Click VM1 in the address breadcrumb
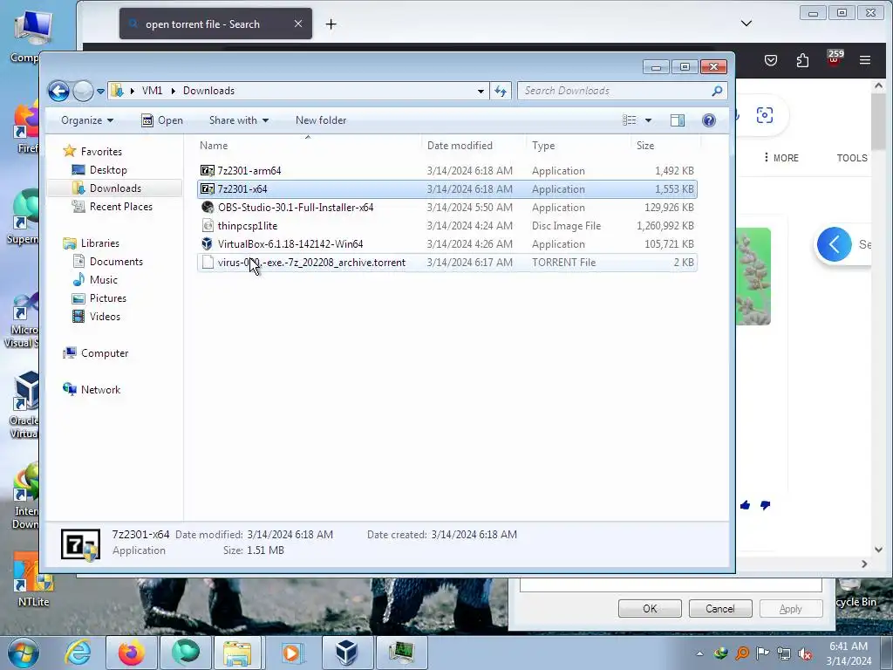 (152, 91)
